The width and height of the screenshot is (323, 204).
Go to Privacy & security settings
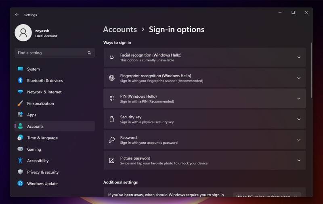point(43,172)
